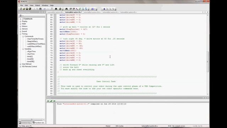Click the editor scrollbar up arrow
Viewport: 227px width, 128px height.
(207, 15)
